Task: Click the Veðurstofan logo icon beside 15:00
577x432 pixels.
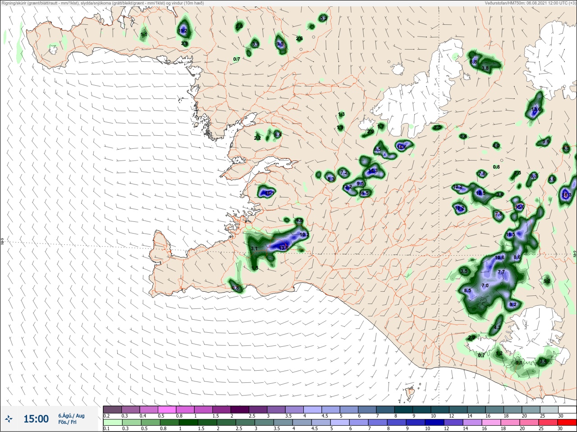Action: coord(9,419)
